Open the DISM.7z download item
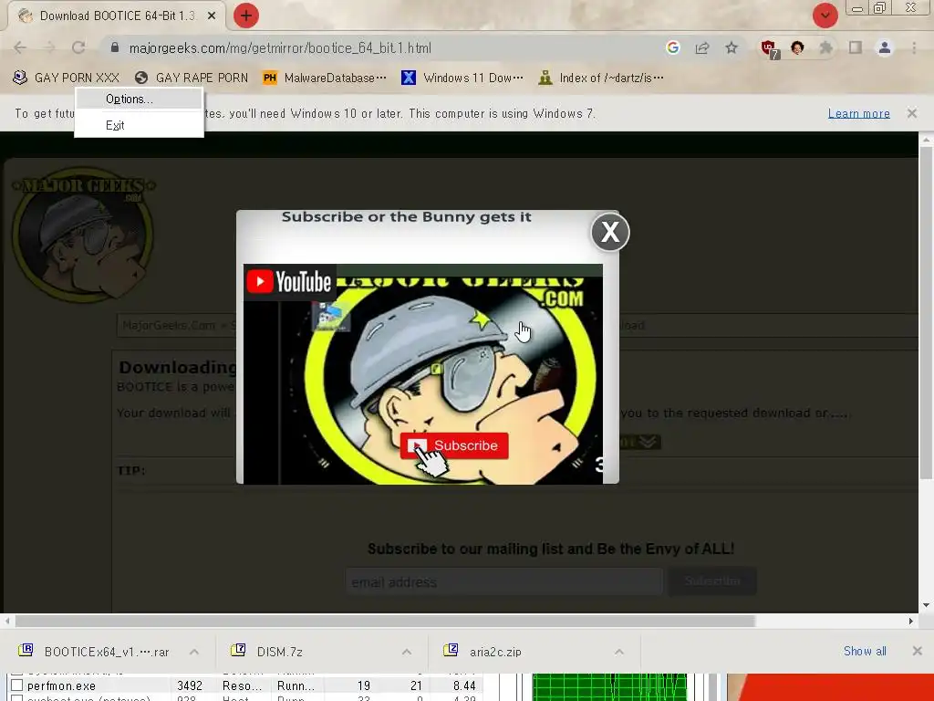Viewport: 934px width, 701px height. pos(268,652)
